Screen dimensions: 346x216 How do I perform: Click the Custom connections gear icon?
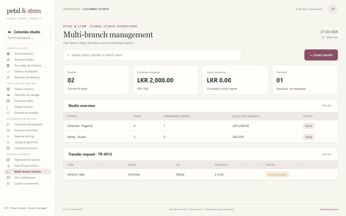(x=8, y=184)
